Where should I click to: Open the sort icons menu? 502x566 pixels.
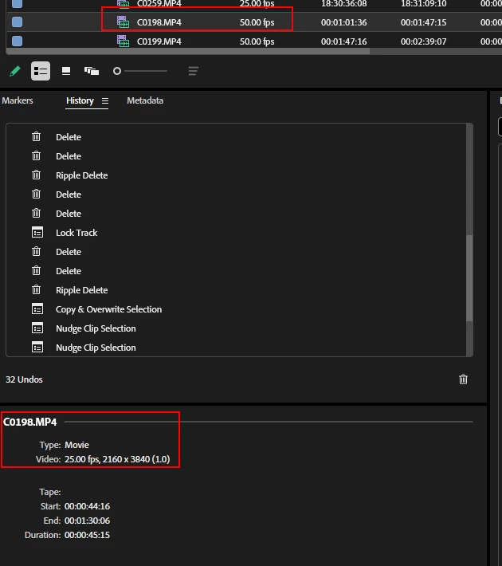pyautogui.click(x=194, y=71)
